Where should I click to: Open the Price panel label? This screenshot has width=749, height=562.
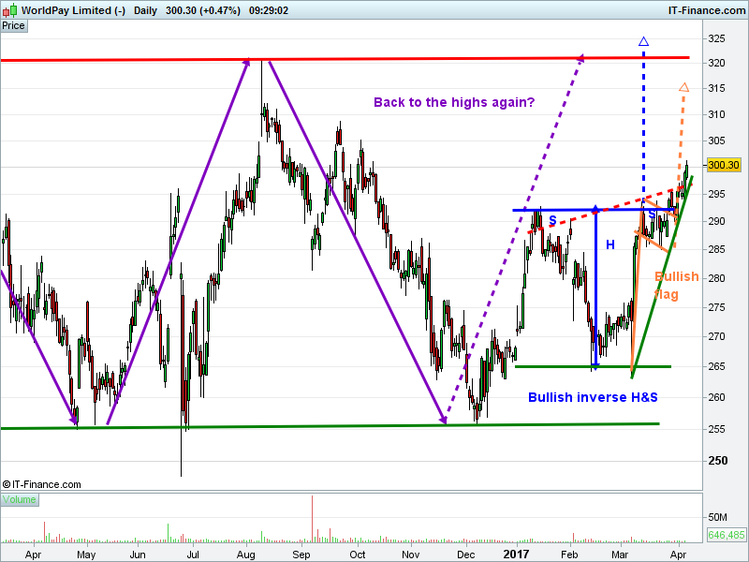tap(14, 26)
